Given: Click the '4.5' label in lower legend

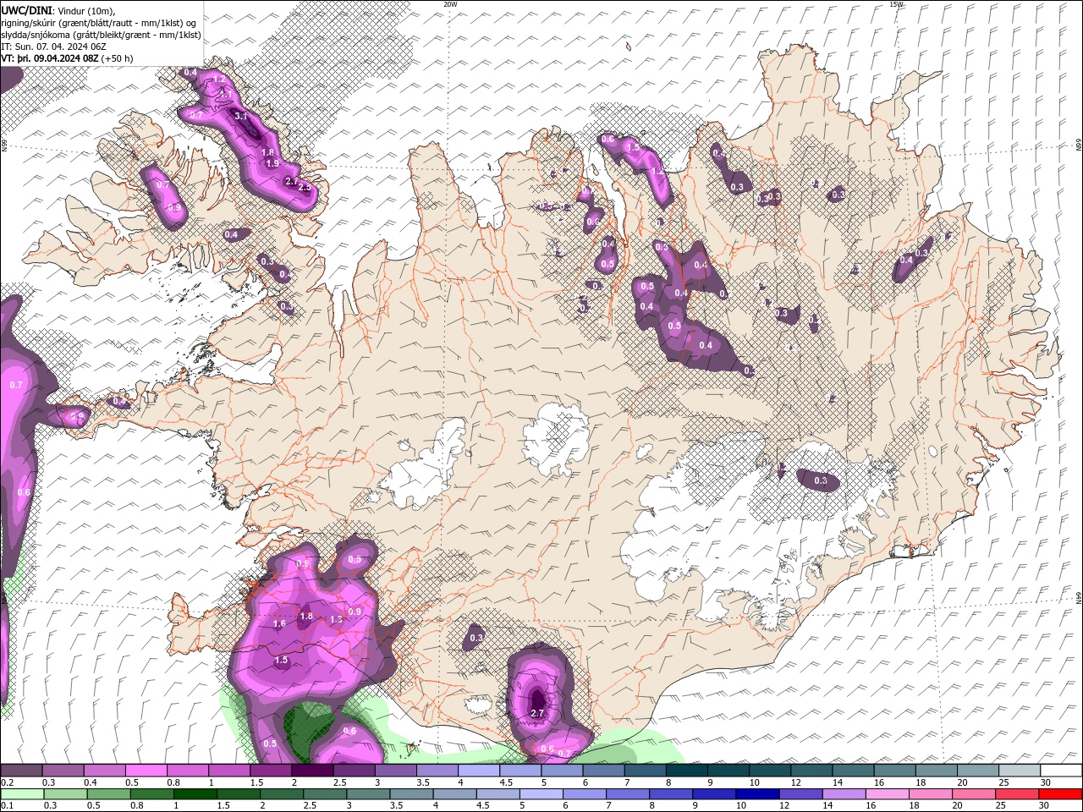Looking at the screenshot, I should 483,805.
